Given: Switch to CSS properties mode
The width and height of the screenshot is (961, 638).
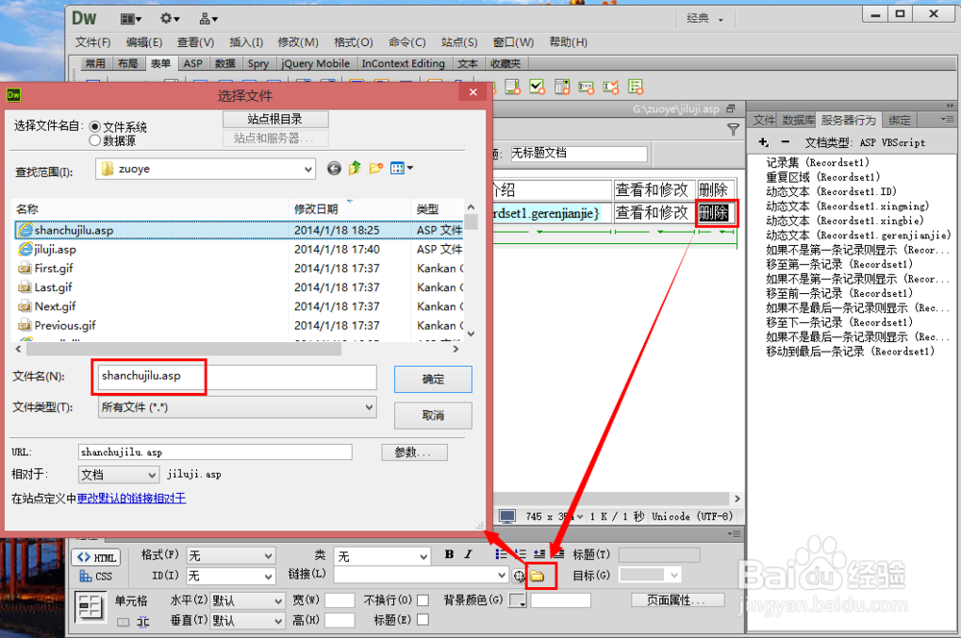Looking at the screenshot, I should (x=96, y=577).
